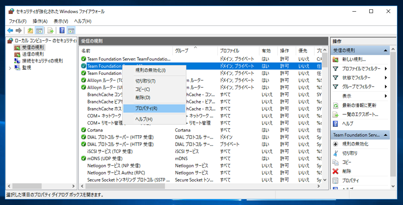The height and width of the screenshot is (205, 403).
Task: Toggle the console tree pane toolbar icon
Action: pyautogui.click(x=39, y=30)
